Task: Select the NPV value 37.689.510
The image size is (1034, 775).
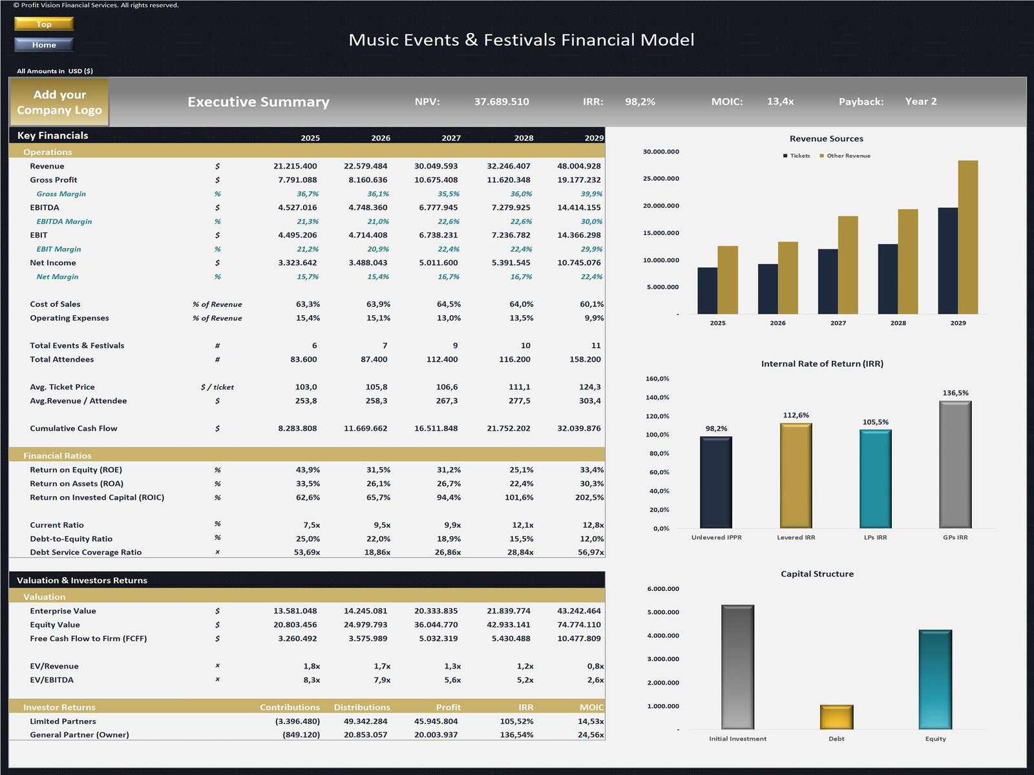Action: [501, 101]
